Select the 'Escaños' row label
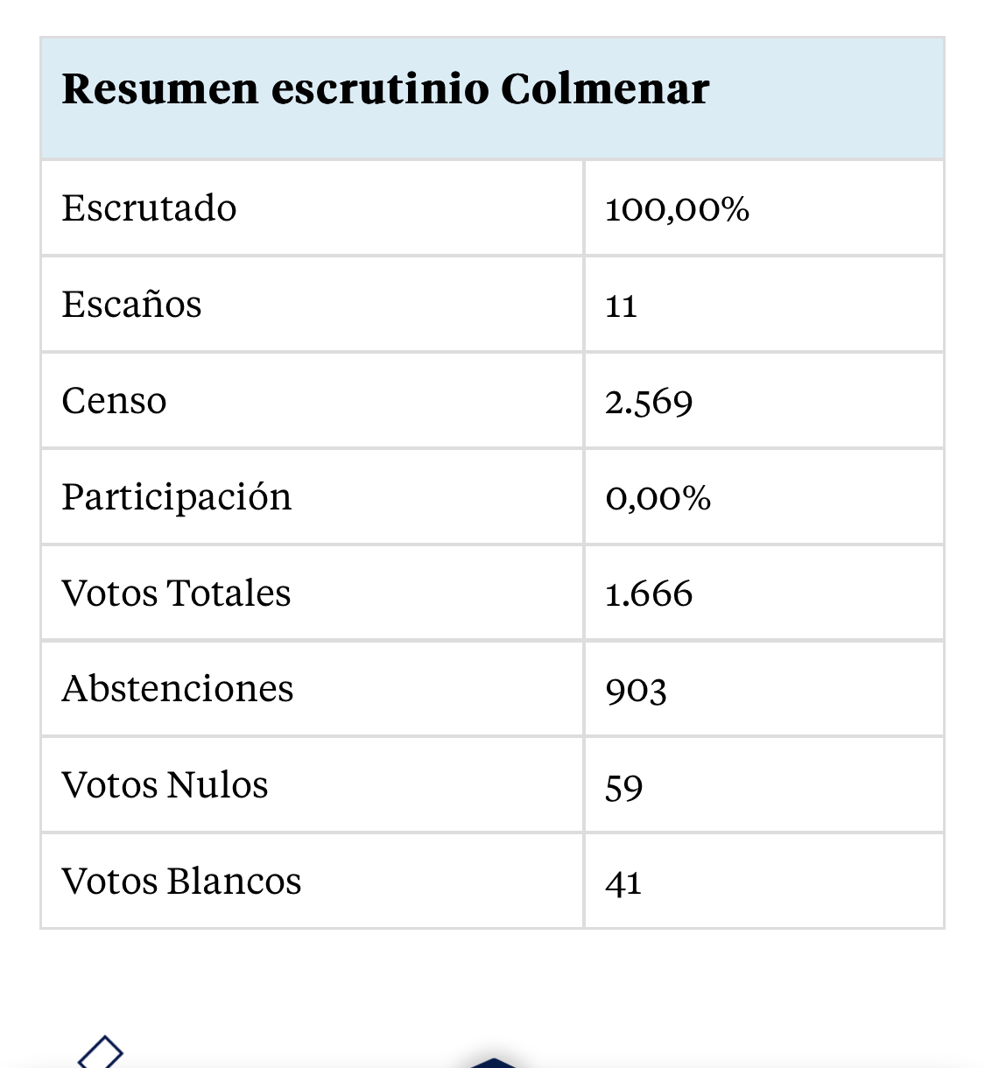985x1068 pixels. click(x=131, y=305)
